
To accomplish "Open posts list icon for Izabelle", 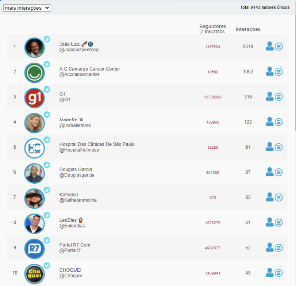I will pyautogui.click(x=279, y=122).
